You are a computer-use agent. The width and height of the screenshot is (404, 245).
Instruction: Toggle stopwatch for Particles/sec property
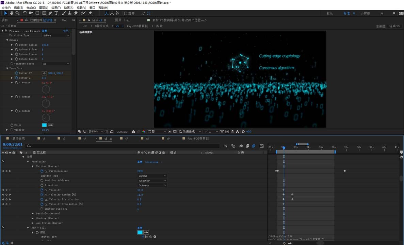42,171
